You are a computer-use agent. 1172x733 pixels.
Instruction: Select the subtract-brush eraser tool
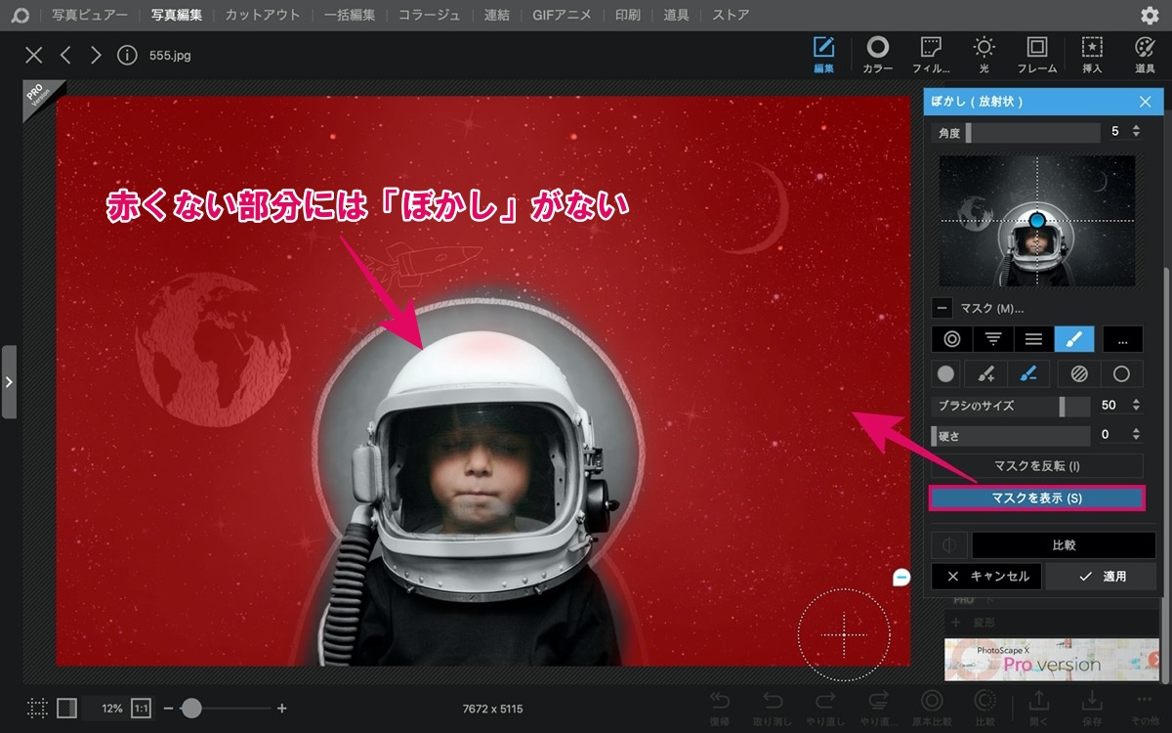click(x=1026, y=373)
